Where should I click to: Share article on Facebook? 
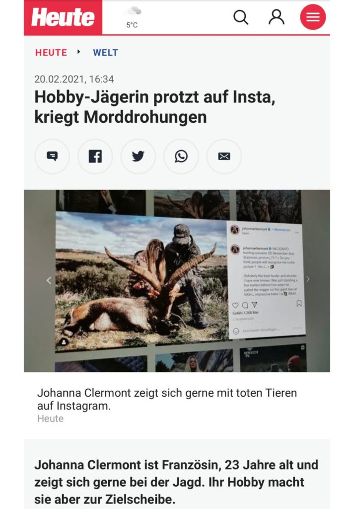coord(95,156)
